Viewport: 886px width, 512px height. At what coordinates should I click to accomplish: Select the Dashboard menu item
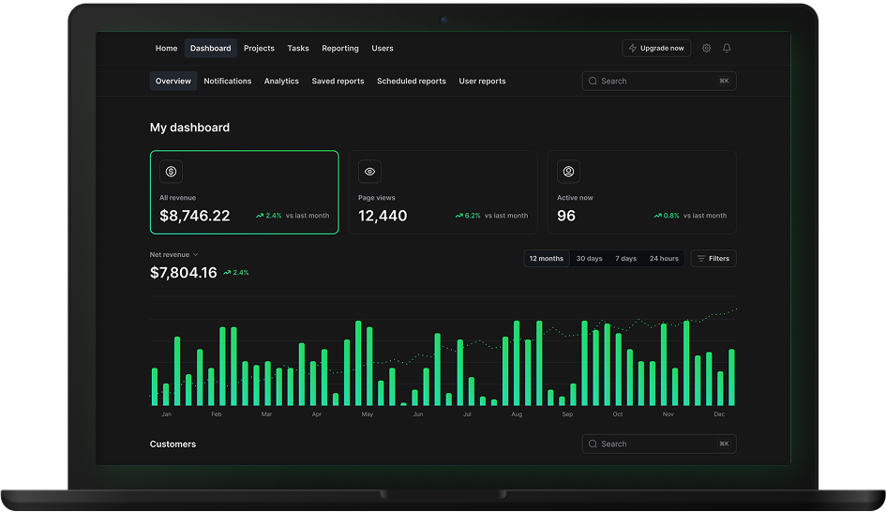coord(210,48)
